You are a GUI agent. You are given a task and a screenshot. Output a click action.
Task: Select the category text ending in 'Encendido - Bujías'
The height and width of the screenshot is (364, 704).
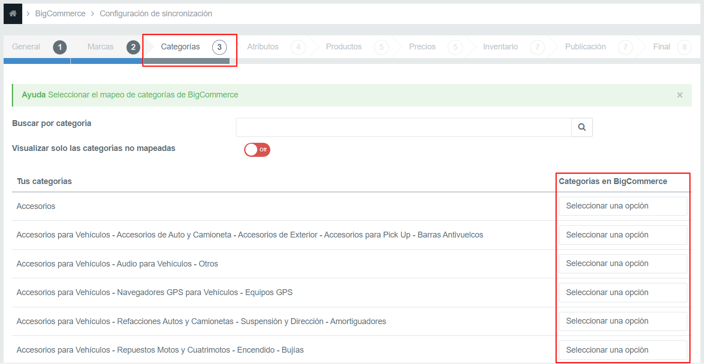(x=160, y=350)
